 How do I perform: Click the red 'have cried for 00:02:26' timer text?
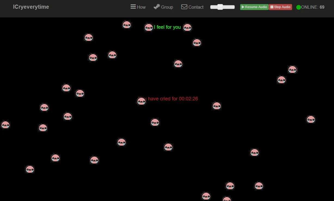pyautogui.click(x=173, y=99)
